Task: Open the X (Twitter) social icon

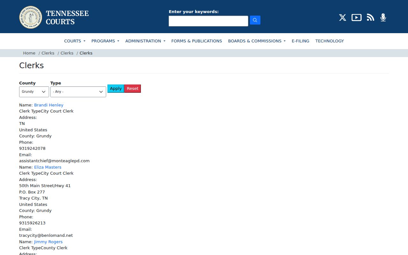Action: coord(343,18)
